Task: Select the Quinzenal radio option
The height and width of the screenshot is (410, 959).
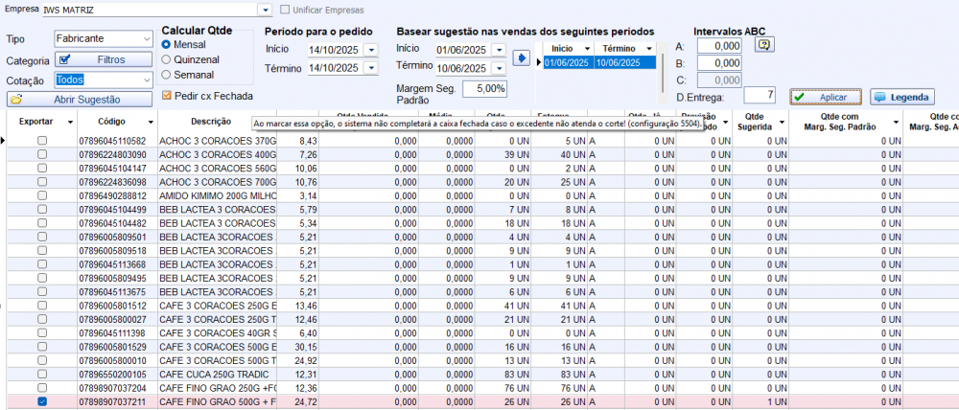Action: [x=167, y=59]
